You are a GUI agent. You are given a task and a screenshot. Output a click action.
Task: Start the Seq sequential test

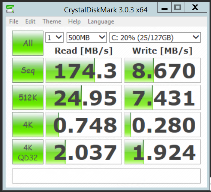(x=28, y=70)
